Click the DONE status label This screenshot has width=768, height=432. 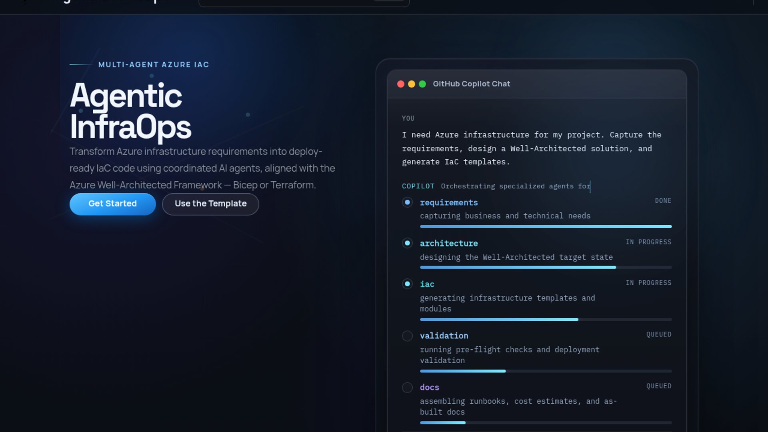tap(663, 201)
